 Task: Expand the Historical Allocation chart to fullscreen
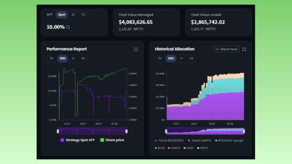coord(244,49)
